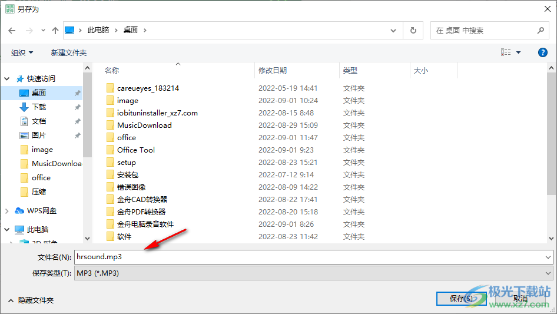The width and height of the screenshot is (557, 314).
Task: Unpin 文档 using its pin icon
Action: click(77, 121)
